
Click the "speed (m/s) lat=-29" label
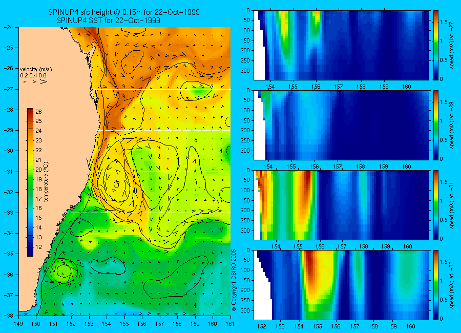pos(452,126)
